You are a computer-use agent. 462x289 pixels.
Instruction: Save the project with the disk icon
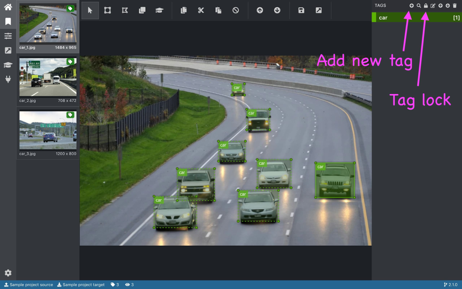300,10
